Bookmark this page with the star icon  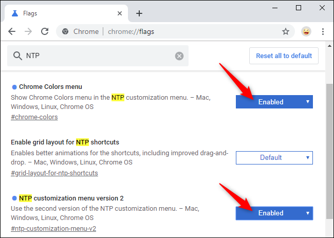[x=286, y=31]
